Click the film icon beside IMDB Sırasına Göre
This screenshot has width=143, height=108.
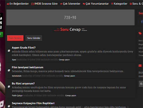point(32,4)
